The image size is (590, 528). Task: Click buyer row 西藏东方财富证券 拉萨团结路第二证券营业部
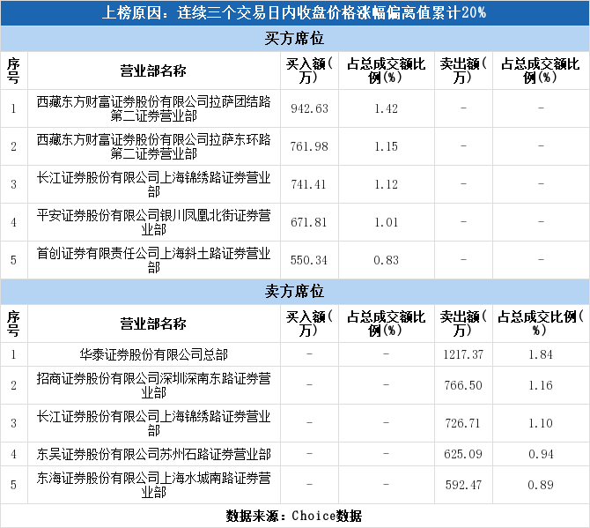coord(295,108)
